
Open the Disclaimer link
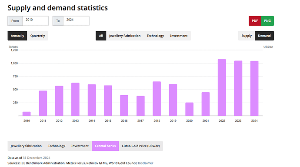pyautogui.click(x=146, y=163)
